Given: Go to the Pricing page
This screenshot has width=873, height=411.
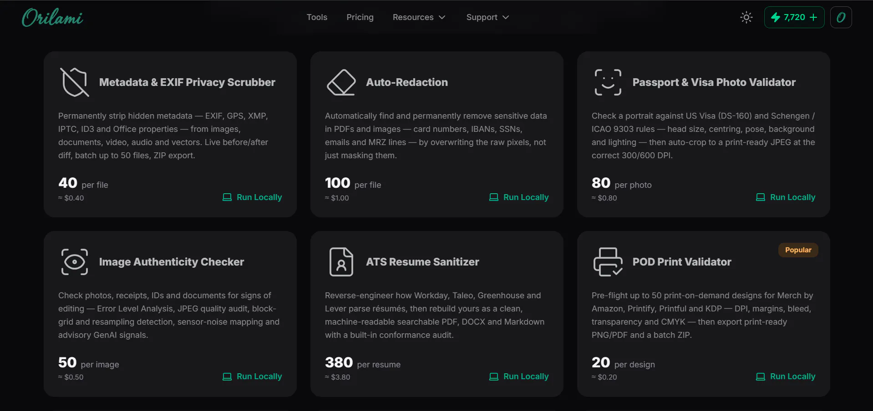Looking at the screenshot, I should pos(360,17).
